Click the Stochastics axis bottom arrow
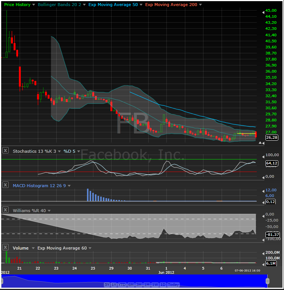284x290 pixels. coord(263,178)
